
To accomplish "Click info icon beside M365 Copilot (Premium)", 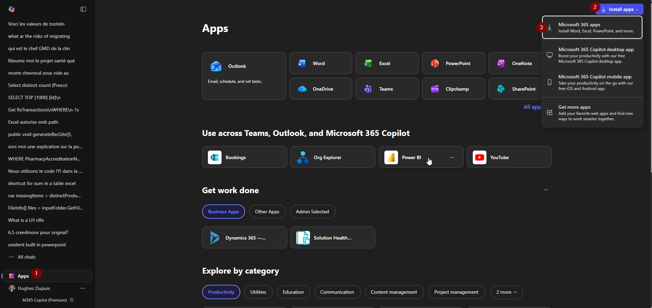I will point(72,300).
